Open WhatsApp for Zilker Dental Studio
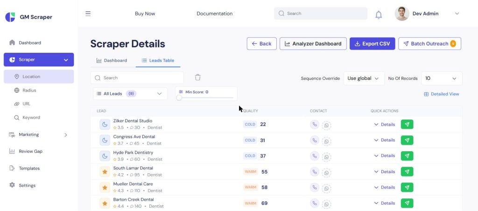The width and height of the screenshot is (478, 211). [x=326, y=125]
